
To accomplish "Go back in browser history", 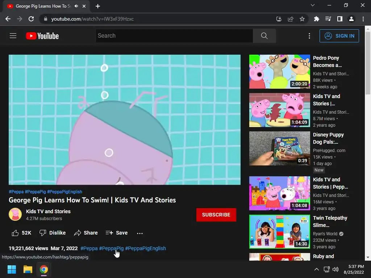I will 8,19.
